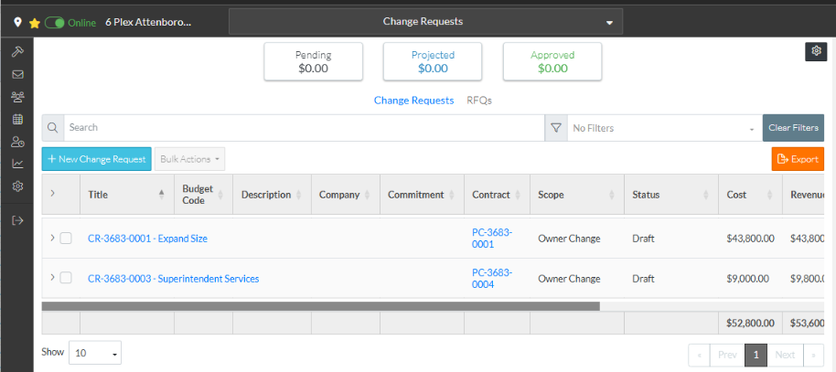The image size is (836, 372).
Task: Click the location pin icon
Action: point(17,21)
